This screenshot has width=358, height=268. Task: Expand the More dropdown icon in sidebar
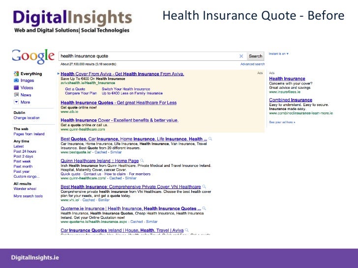16,102
